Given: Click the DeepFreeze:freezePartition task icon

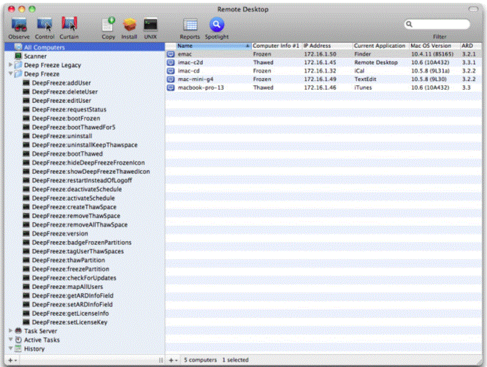Looking at the screenshot, I should [x=26, y=269].
